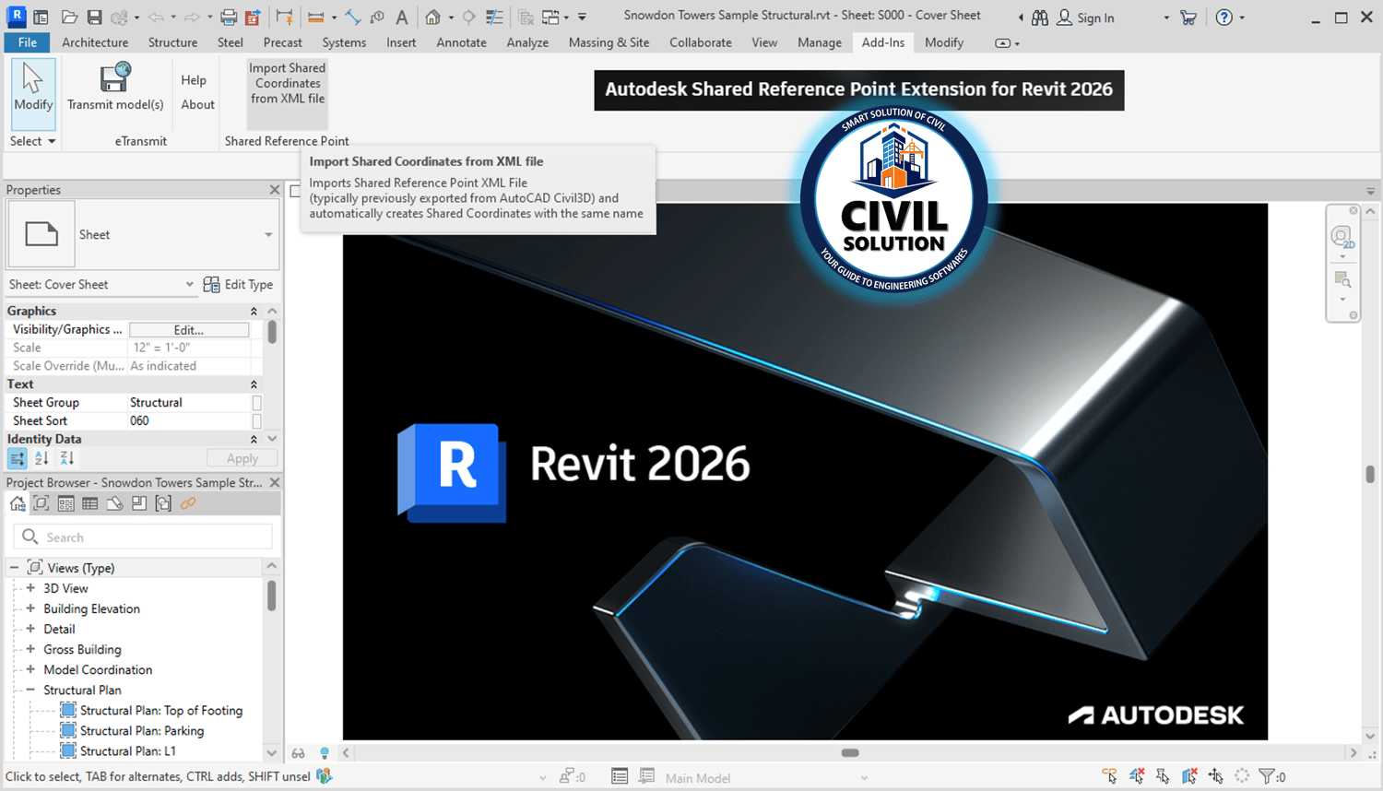The width and height of the screenshot is (1383, 791).
Task: Click the horizontal scrollbar thumb below the view
Action: 850,752
